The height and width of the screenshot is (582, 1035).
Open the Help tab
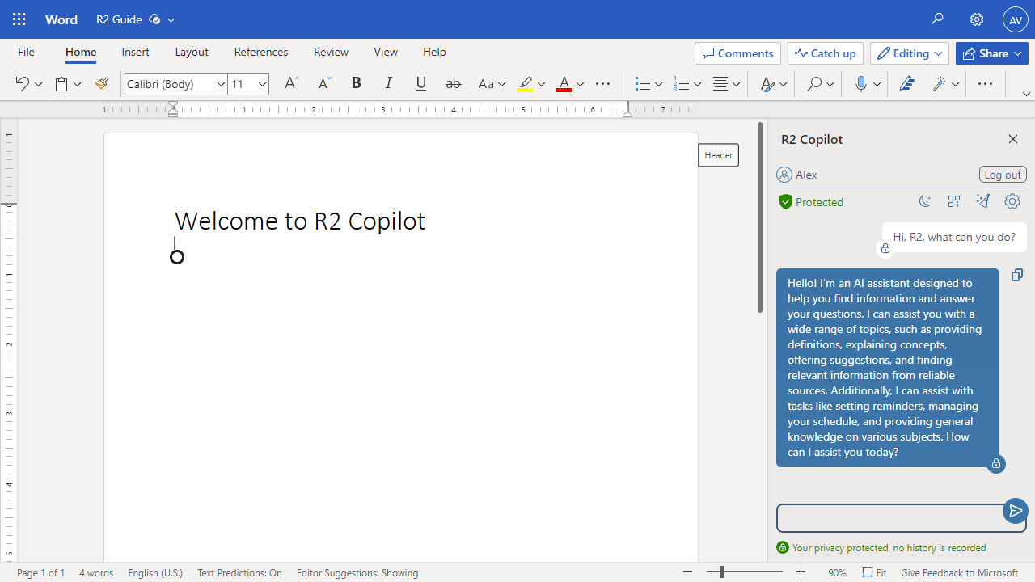(x=434, y=52)
